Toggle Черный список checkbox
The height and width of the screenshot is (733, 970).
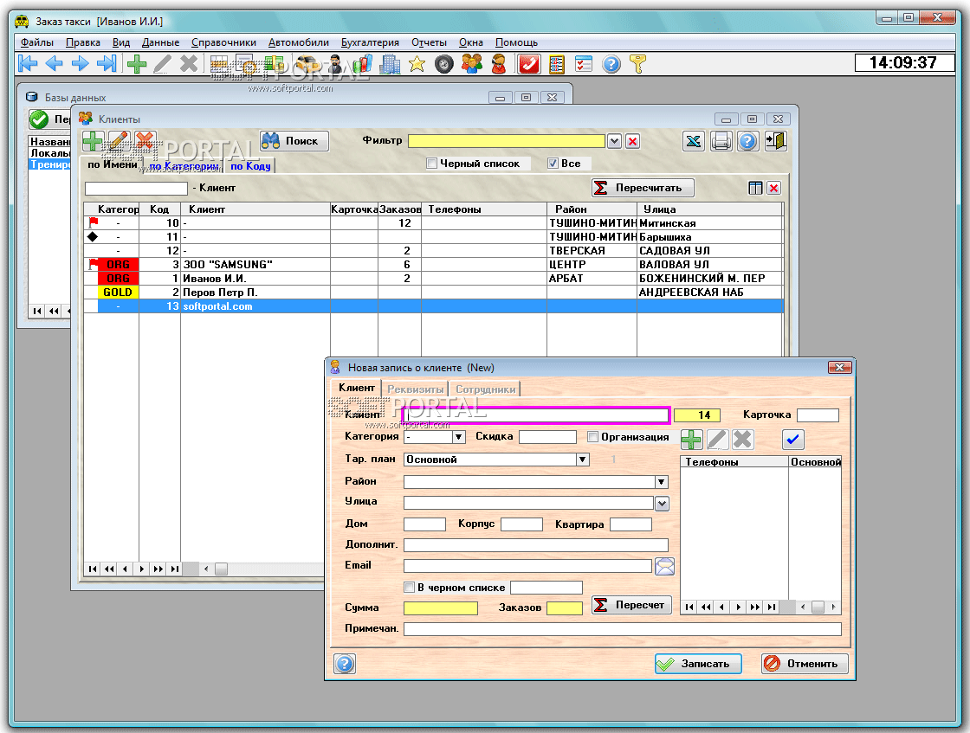tap(432, 164)
